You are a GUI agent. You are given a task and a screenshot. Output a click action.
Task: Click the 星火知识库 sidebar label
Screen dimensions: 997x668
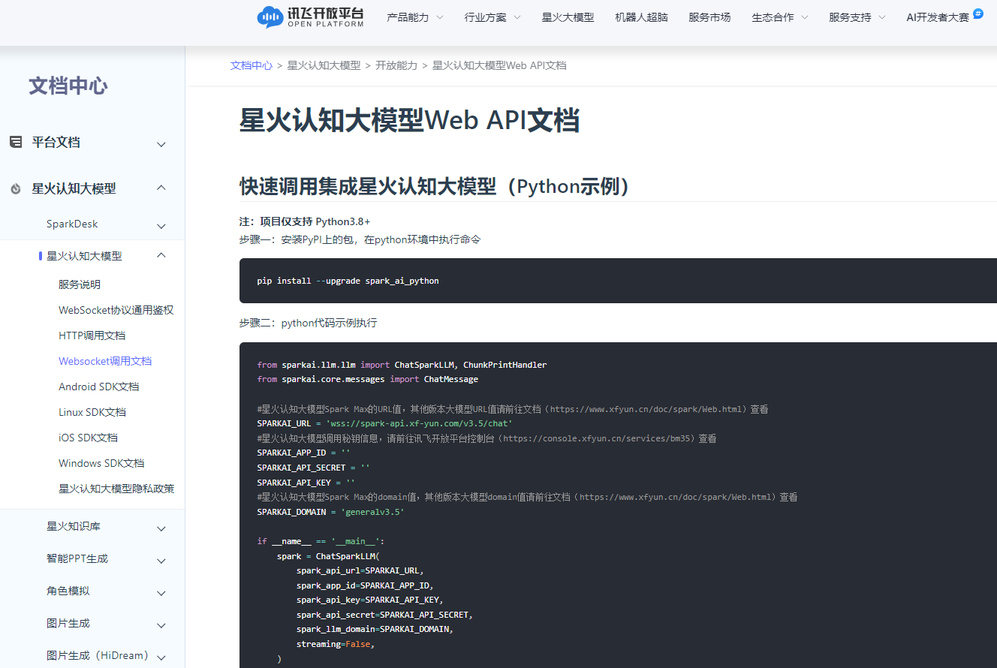(74, 526)
